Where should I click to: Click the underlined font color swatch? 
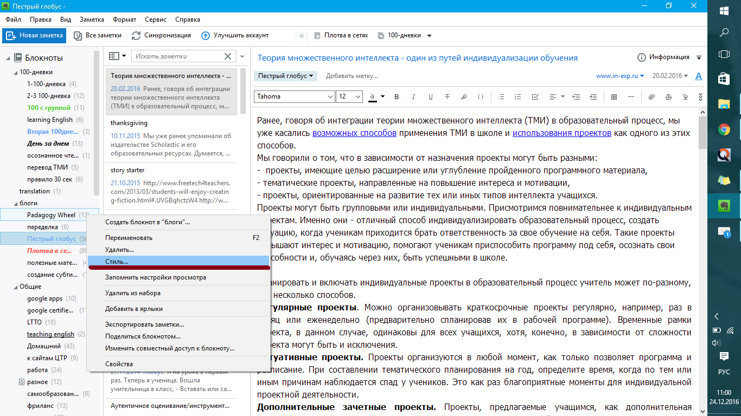tap(373, 97)
